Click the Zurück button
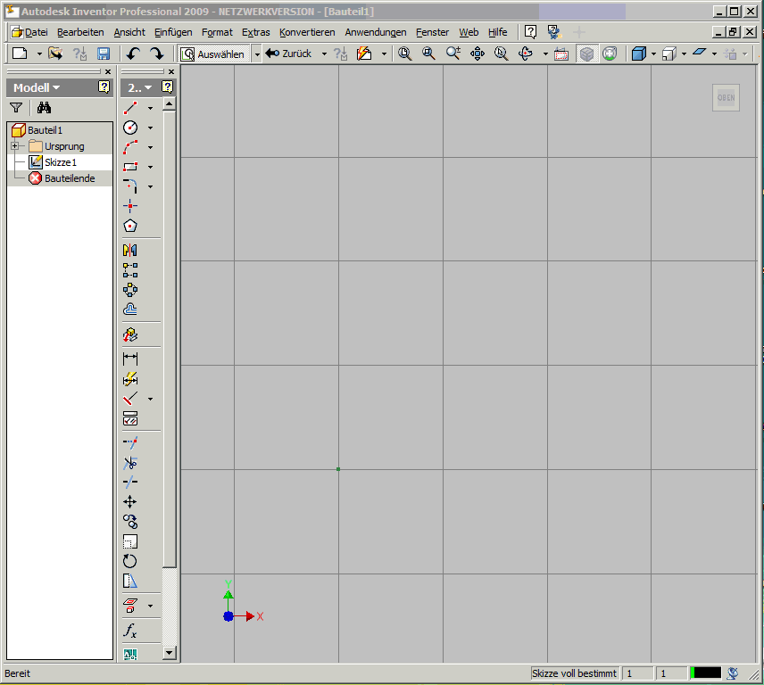 tap(289, 54)
